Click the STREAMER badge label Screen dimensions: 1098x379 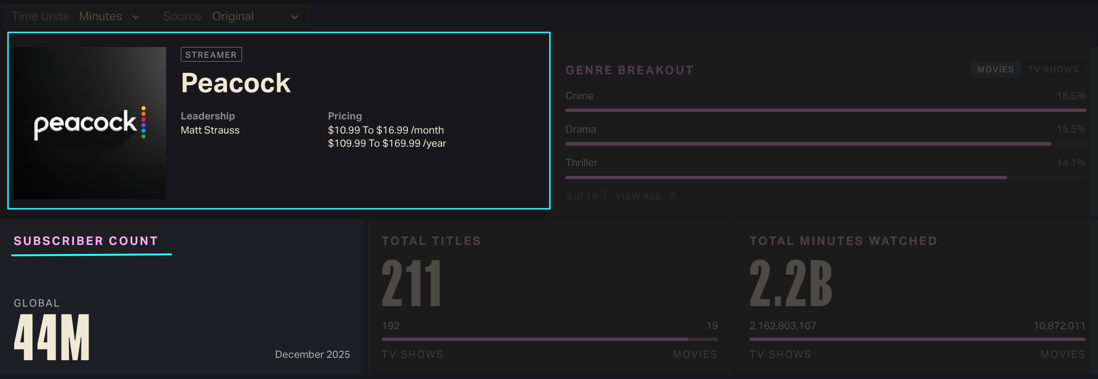211,55
